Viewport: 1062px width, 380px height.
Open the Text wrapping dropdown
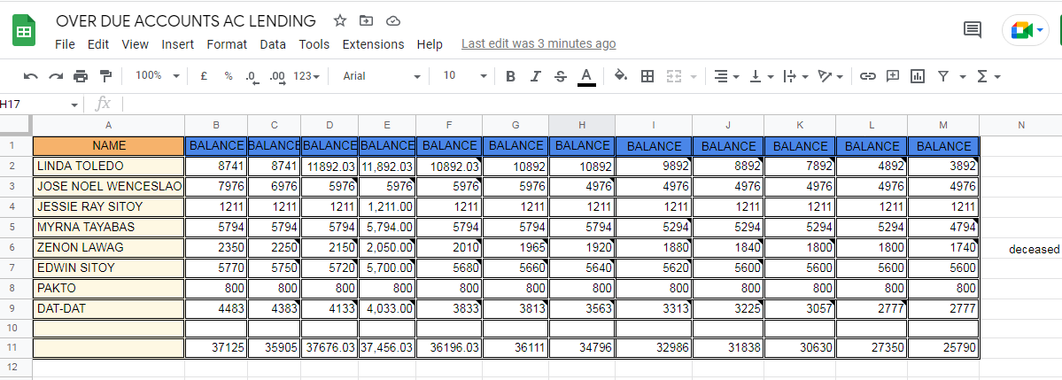795,76
